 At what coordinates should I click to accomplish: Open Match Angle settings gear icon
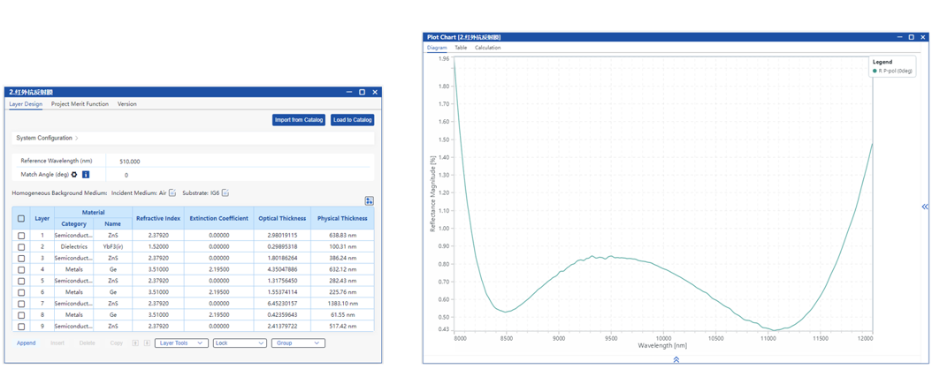tap(74, 175)
